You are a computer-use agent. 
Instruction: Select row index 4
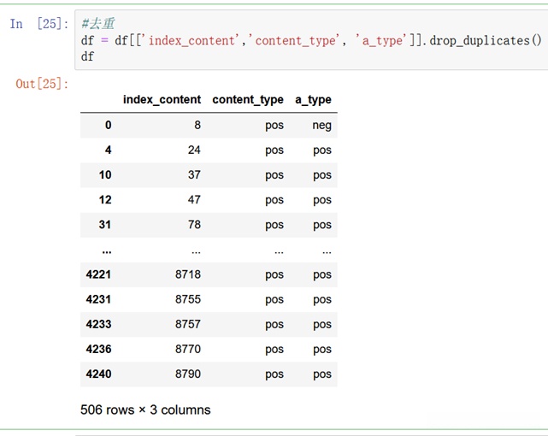(x=108, y=150)
